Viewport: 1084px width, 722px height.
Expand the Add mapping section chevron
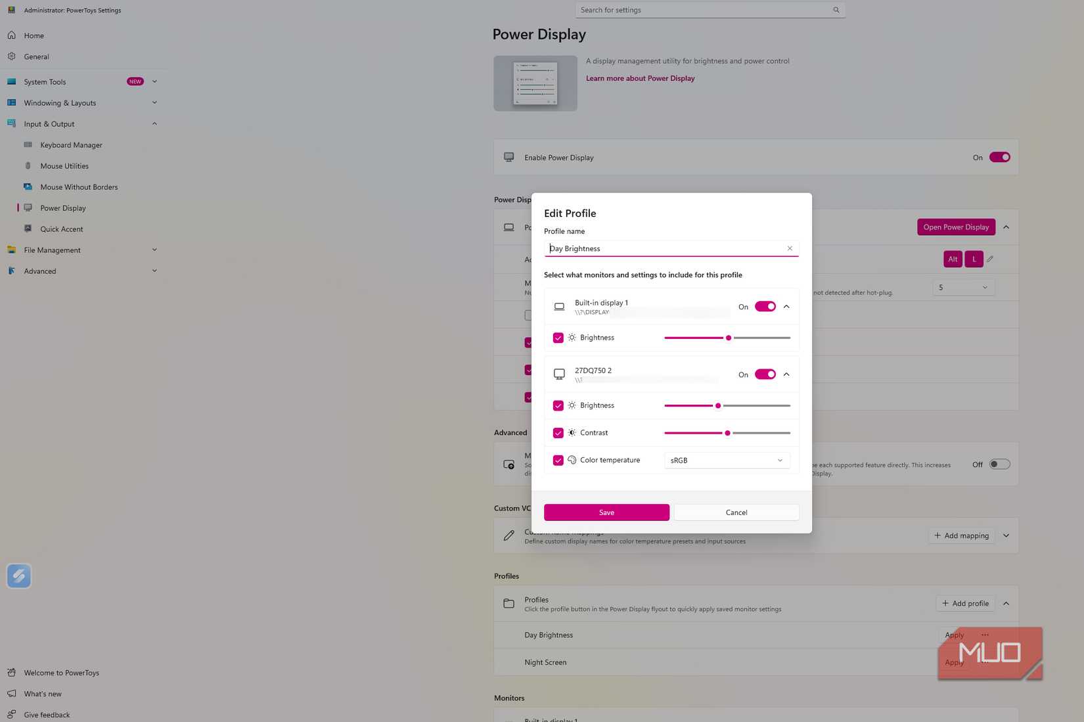[x=1006, y=535]
